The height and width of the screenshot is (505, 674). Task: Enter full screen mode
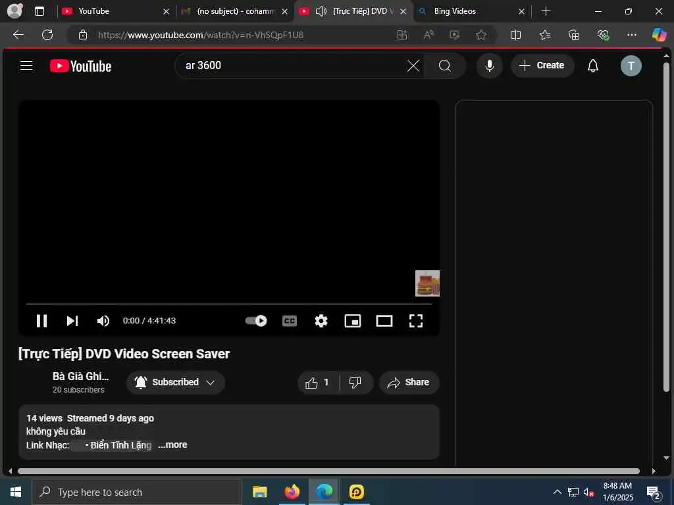[x=416, y=321]
